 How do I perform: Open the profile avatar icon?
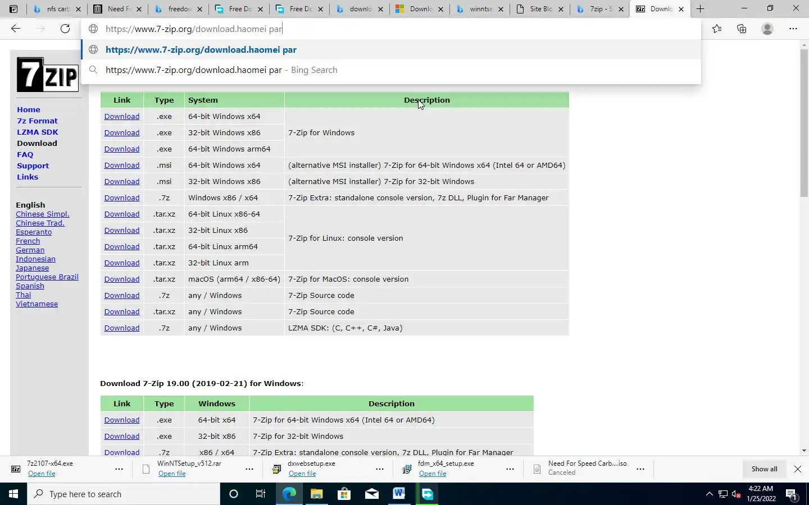[767, 29]
